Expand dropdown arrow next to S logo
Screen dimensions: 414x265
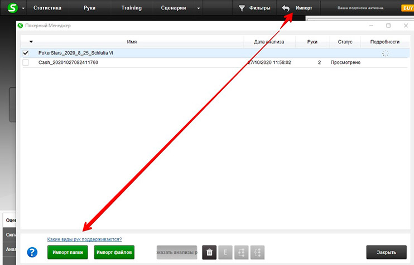coord(23,8)
